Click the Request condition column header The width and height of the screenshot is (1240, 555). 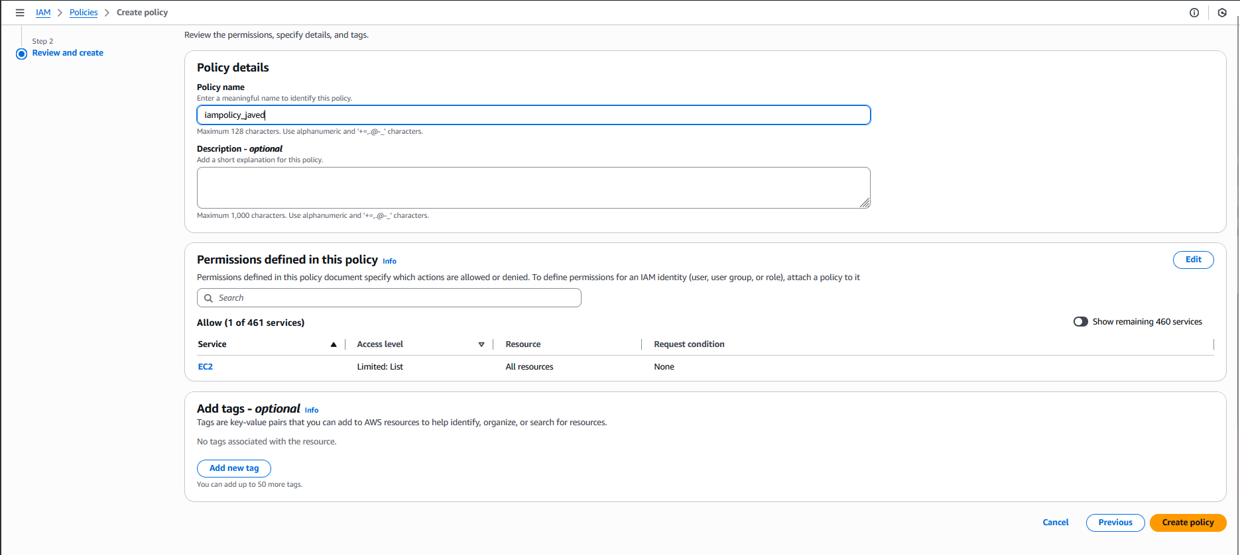(x=689, y=344)
